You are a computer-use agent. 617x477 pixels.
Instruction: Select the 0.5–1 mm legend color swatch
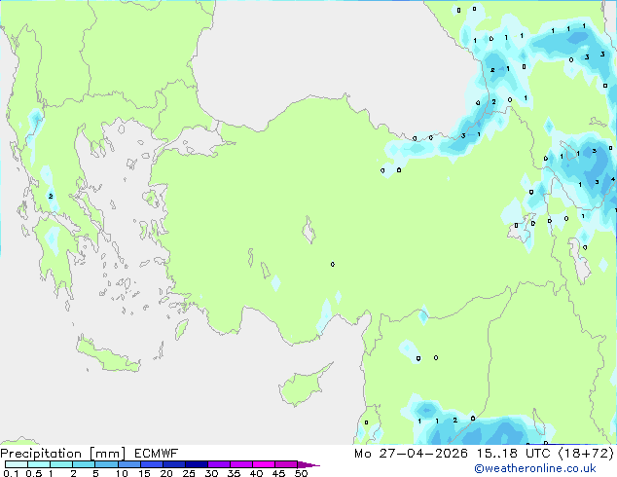click(x=39, y=464)
